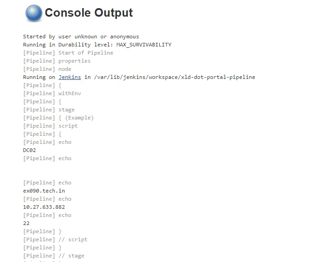Screen dimensions: 319x262
Task: Click the echoed port value 22
Action: [26, 223]
